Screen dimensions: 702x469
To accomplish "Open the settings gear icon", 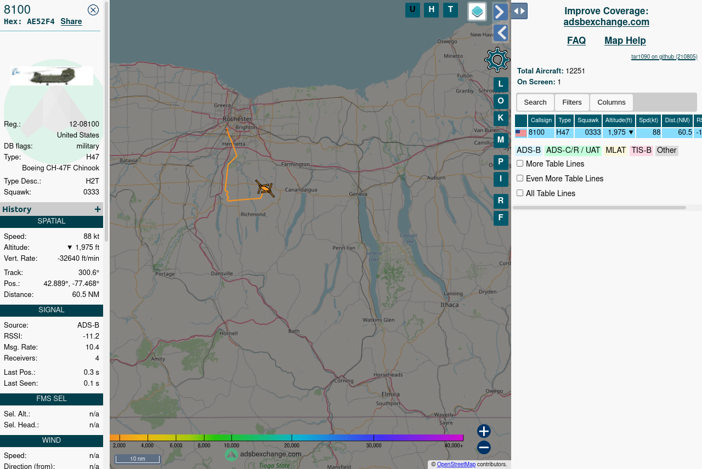I will pos(497,60).
